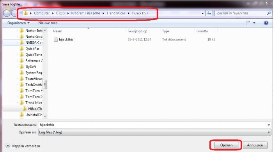Image resolution: width=273 pixels, height=152 pixels.
Task: Open the Organiseren menu
Action: click(18, 23)
